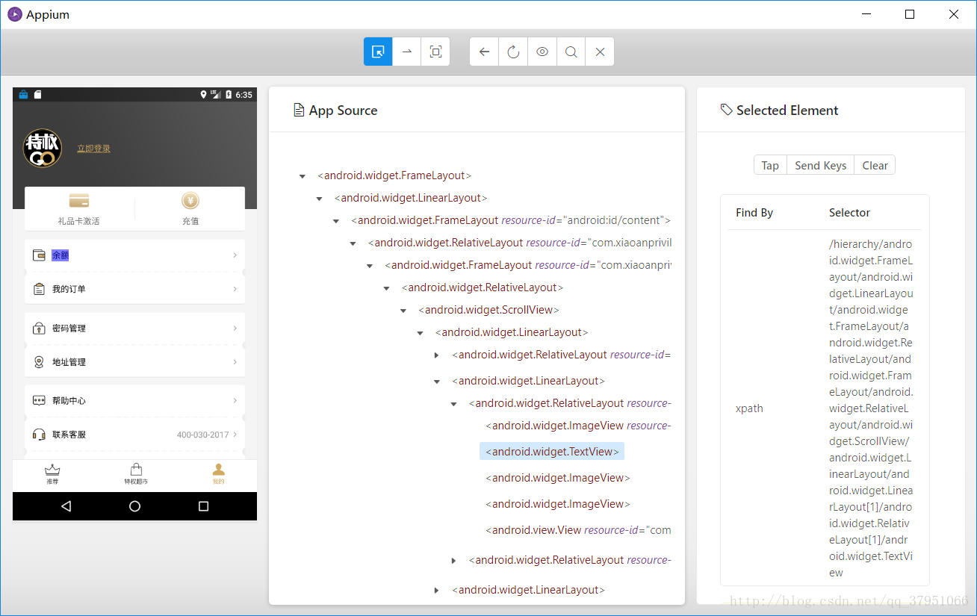Viewport: 977px width, 616px height.
Task: Collapse the LinearLayout node under ScrollView
Action: click(x=420, y=333)
